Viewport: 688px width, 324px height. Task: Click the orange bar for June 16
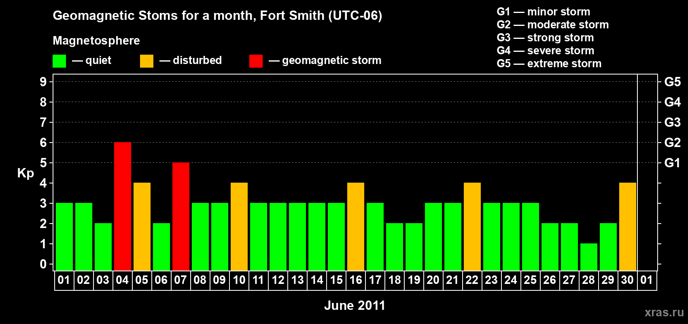click(356, 226)
